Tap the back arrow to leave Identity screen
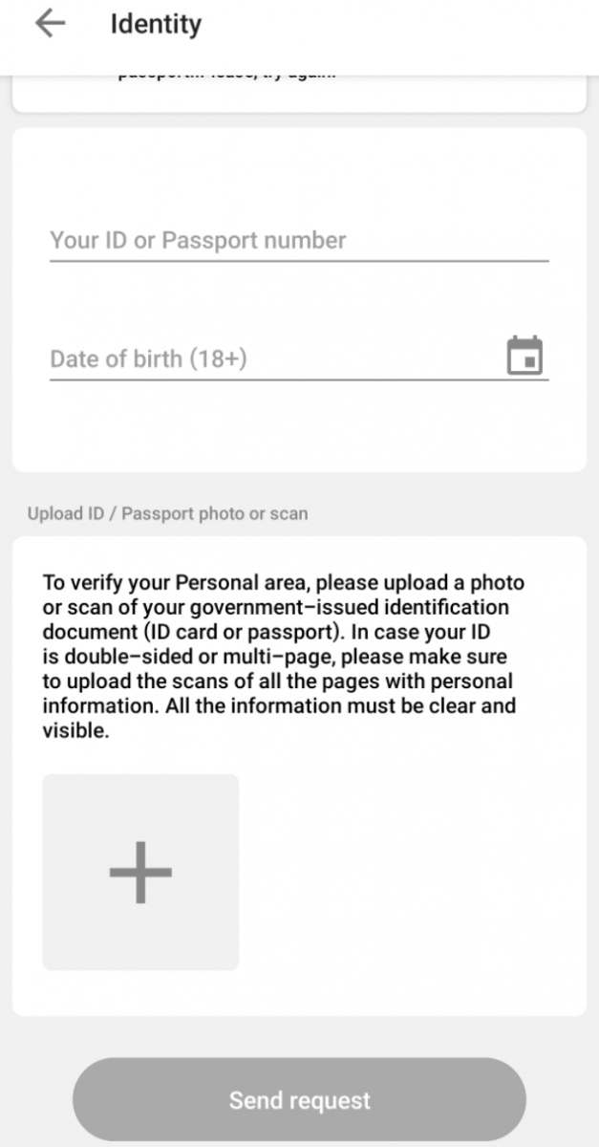 click(50, 23)
